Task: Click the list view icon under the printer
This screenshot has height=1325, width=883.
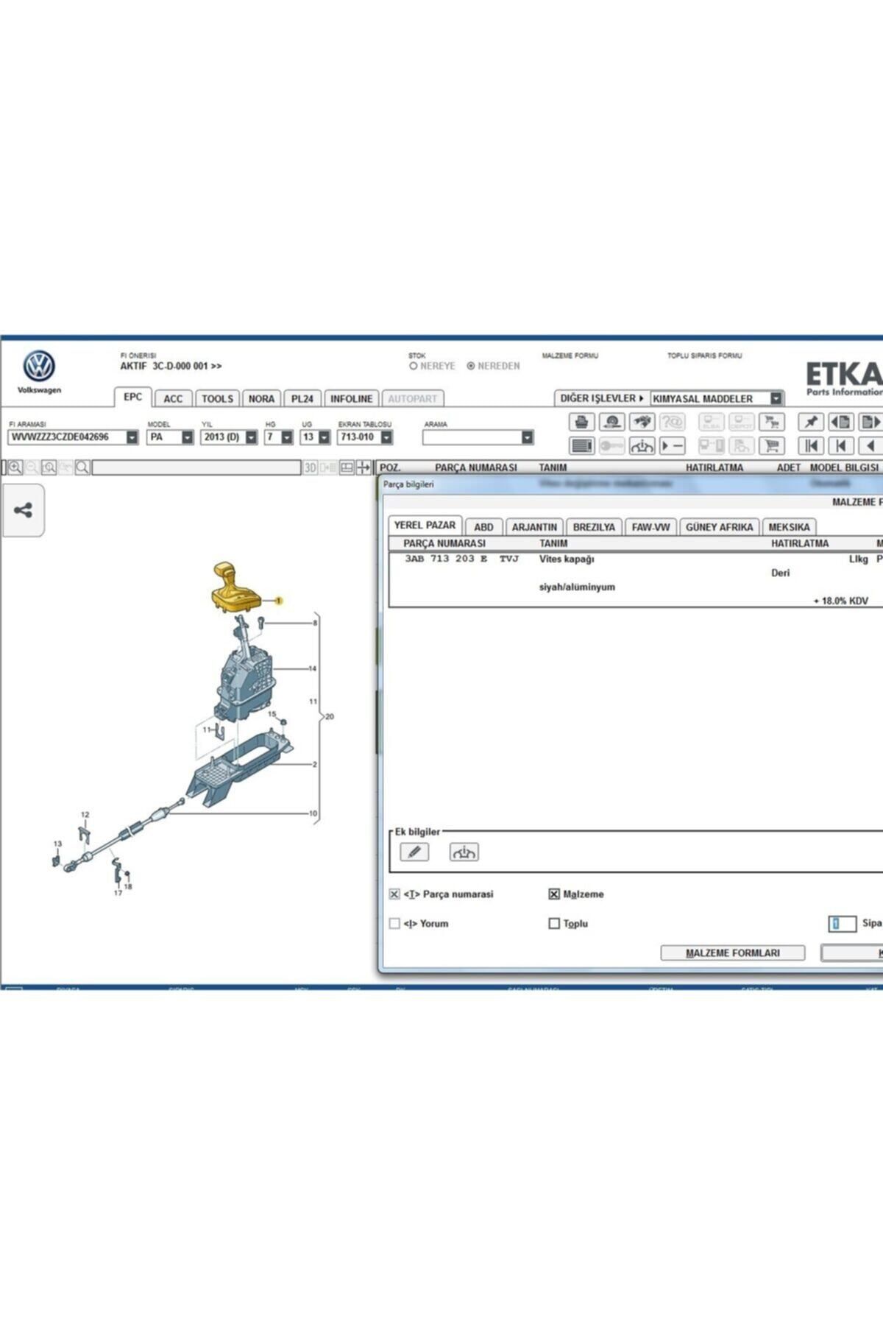Action: 581,445
